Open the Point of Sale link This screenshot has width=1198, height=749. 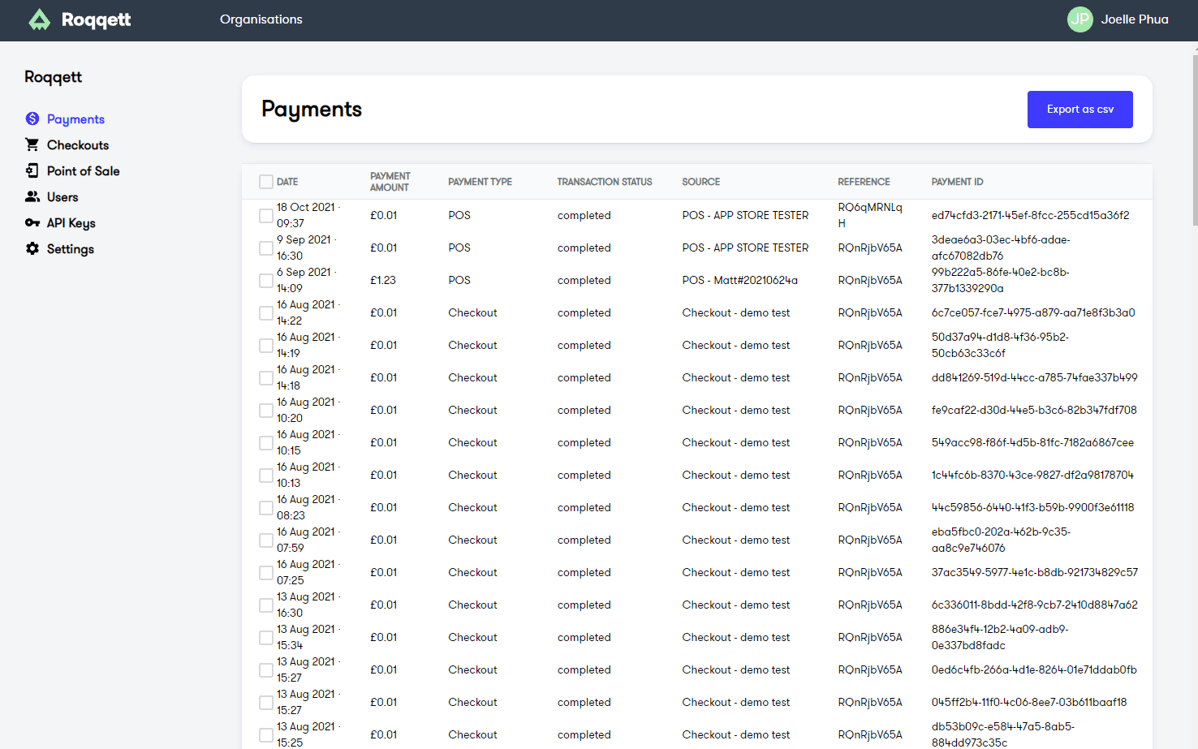tap(84, 170)
